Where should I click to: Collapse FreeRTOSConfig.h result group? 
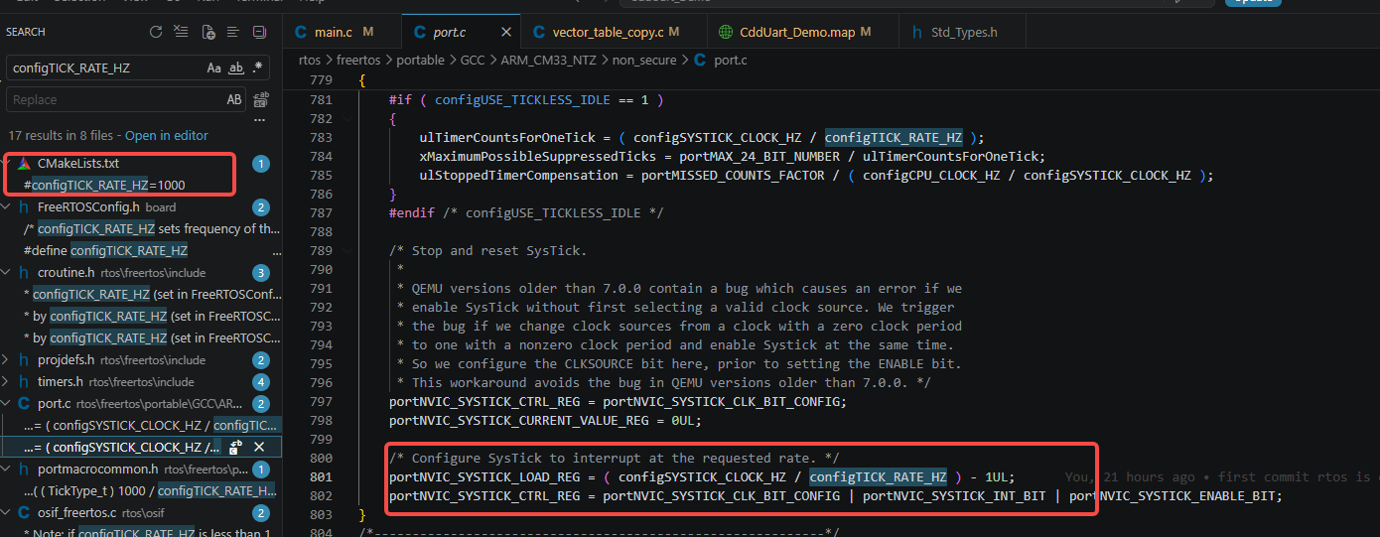point(7,206)
